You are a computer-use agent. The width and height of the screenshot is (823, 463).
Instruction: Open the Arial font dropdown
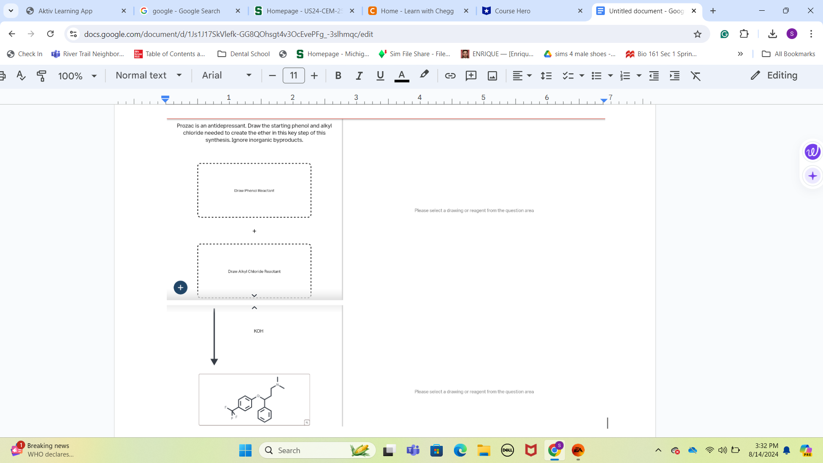click(x=226, y=75)
